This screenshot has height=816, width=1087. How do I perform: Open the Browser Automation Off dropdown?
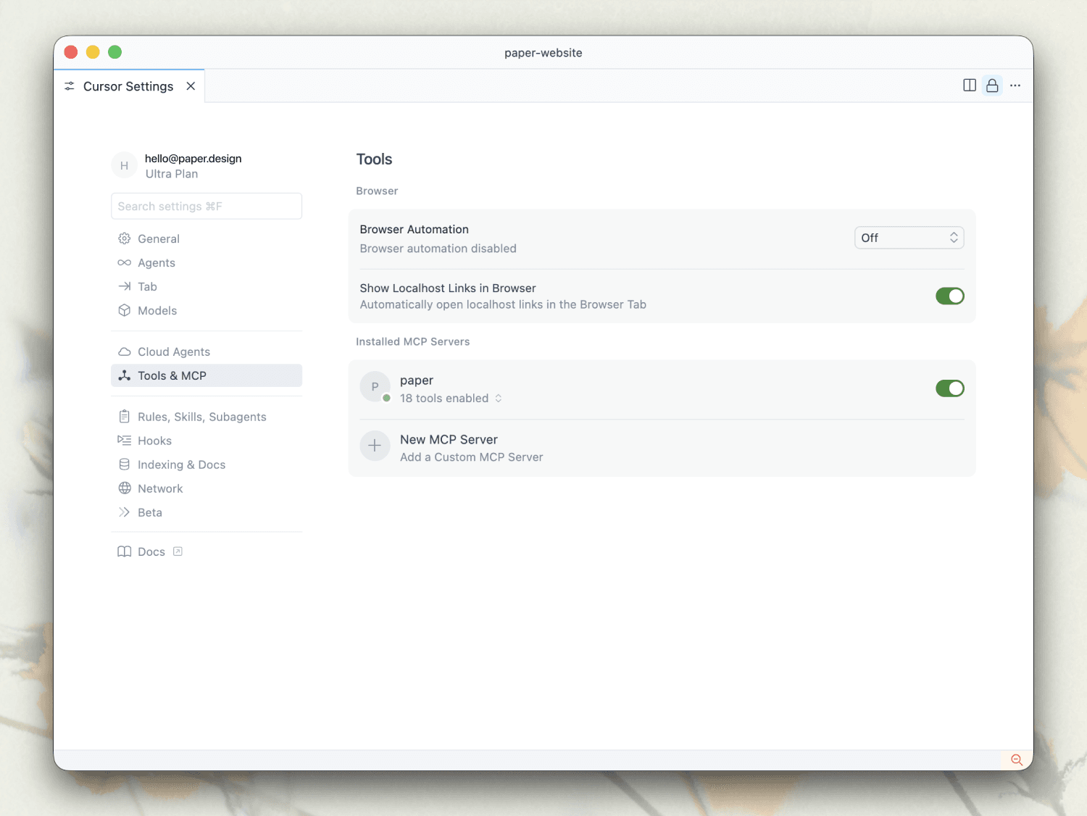tap(909, 238)
